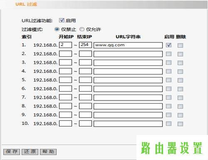Click row 7 end IP field
This screenshot has width=208, height=160.
click(85, 97)
